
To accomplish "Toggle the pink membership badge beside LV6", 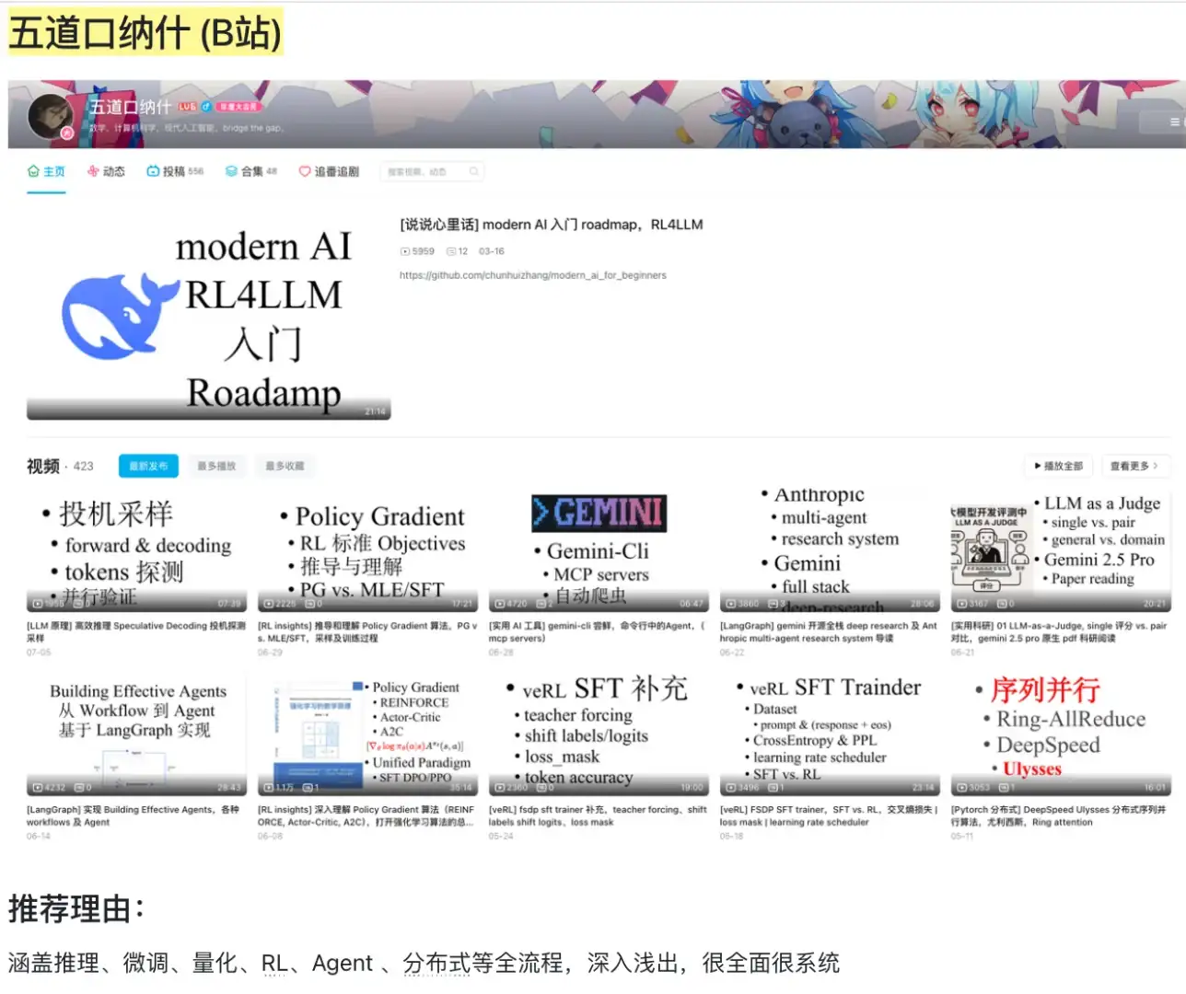I will tap(238, 108).
